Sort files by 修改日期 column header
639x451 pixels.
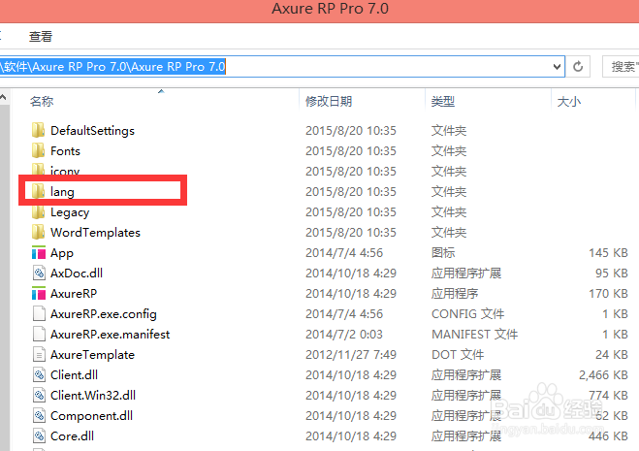(x=329, y=101)
